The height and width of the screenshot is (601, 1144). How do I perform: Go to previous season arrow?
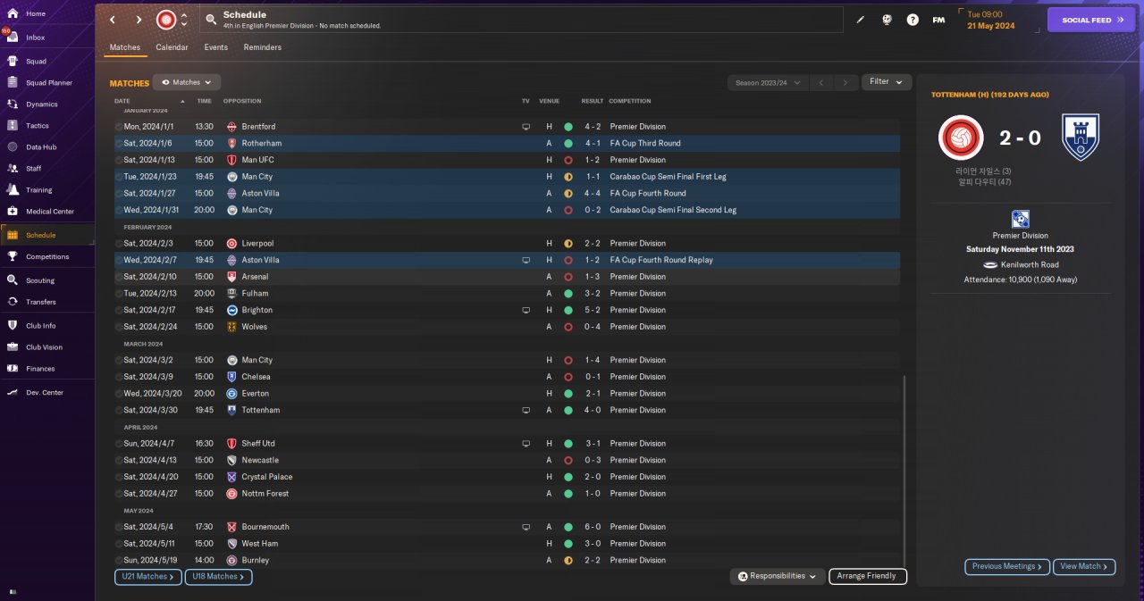[x=821, y=82]
